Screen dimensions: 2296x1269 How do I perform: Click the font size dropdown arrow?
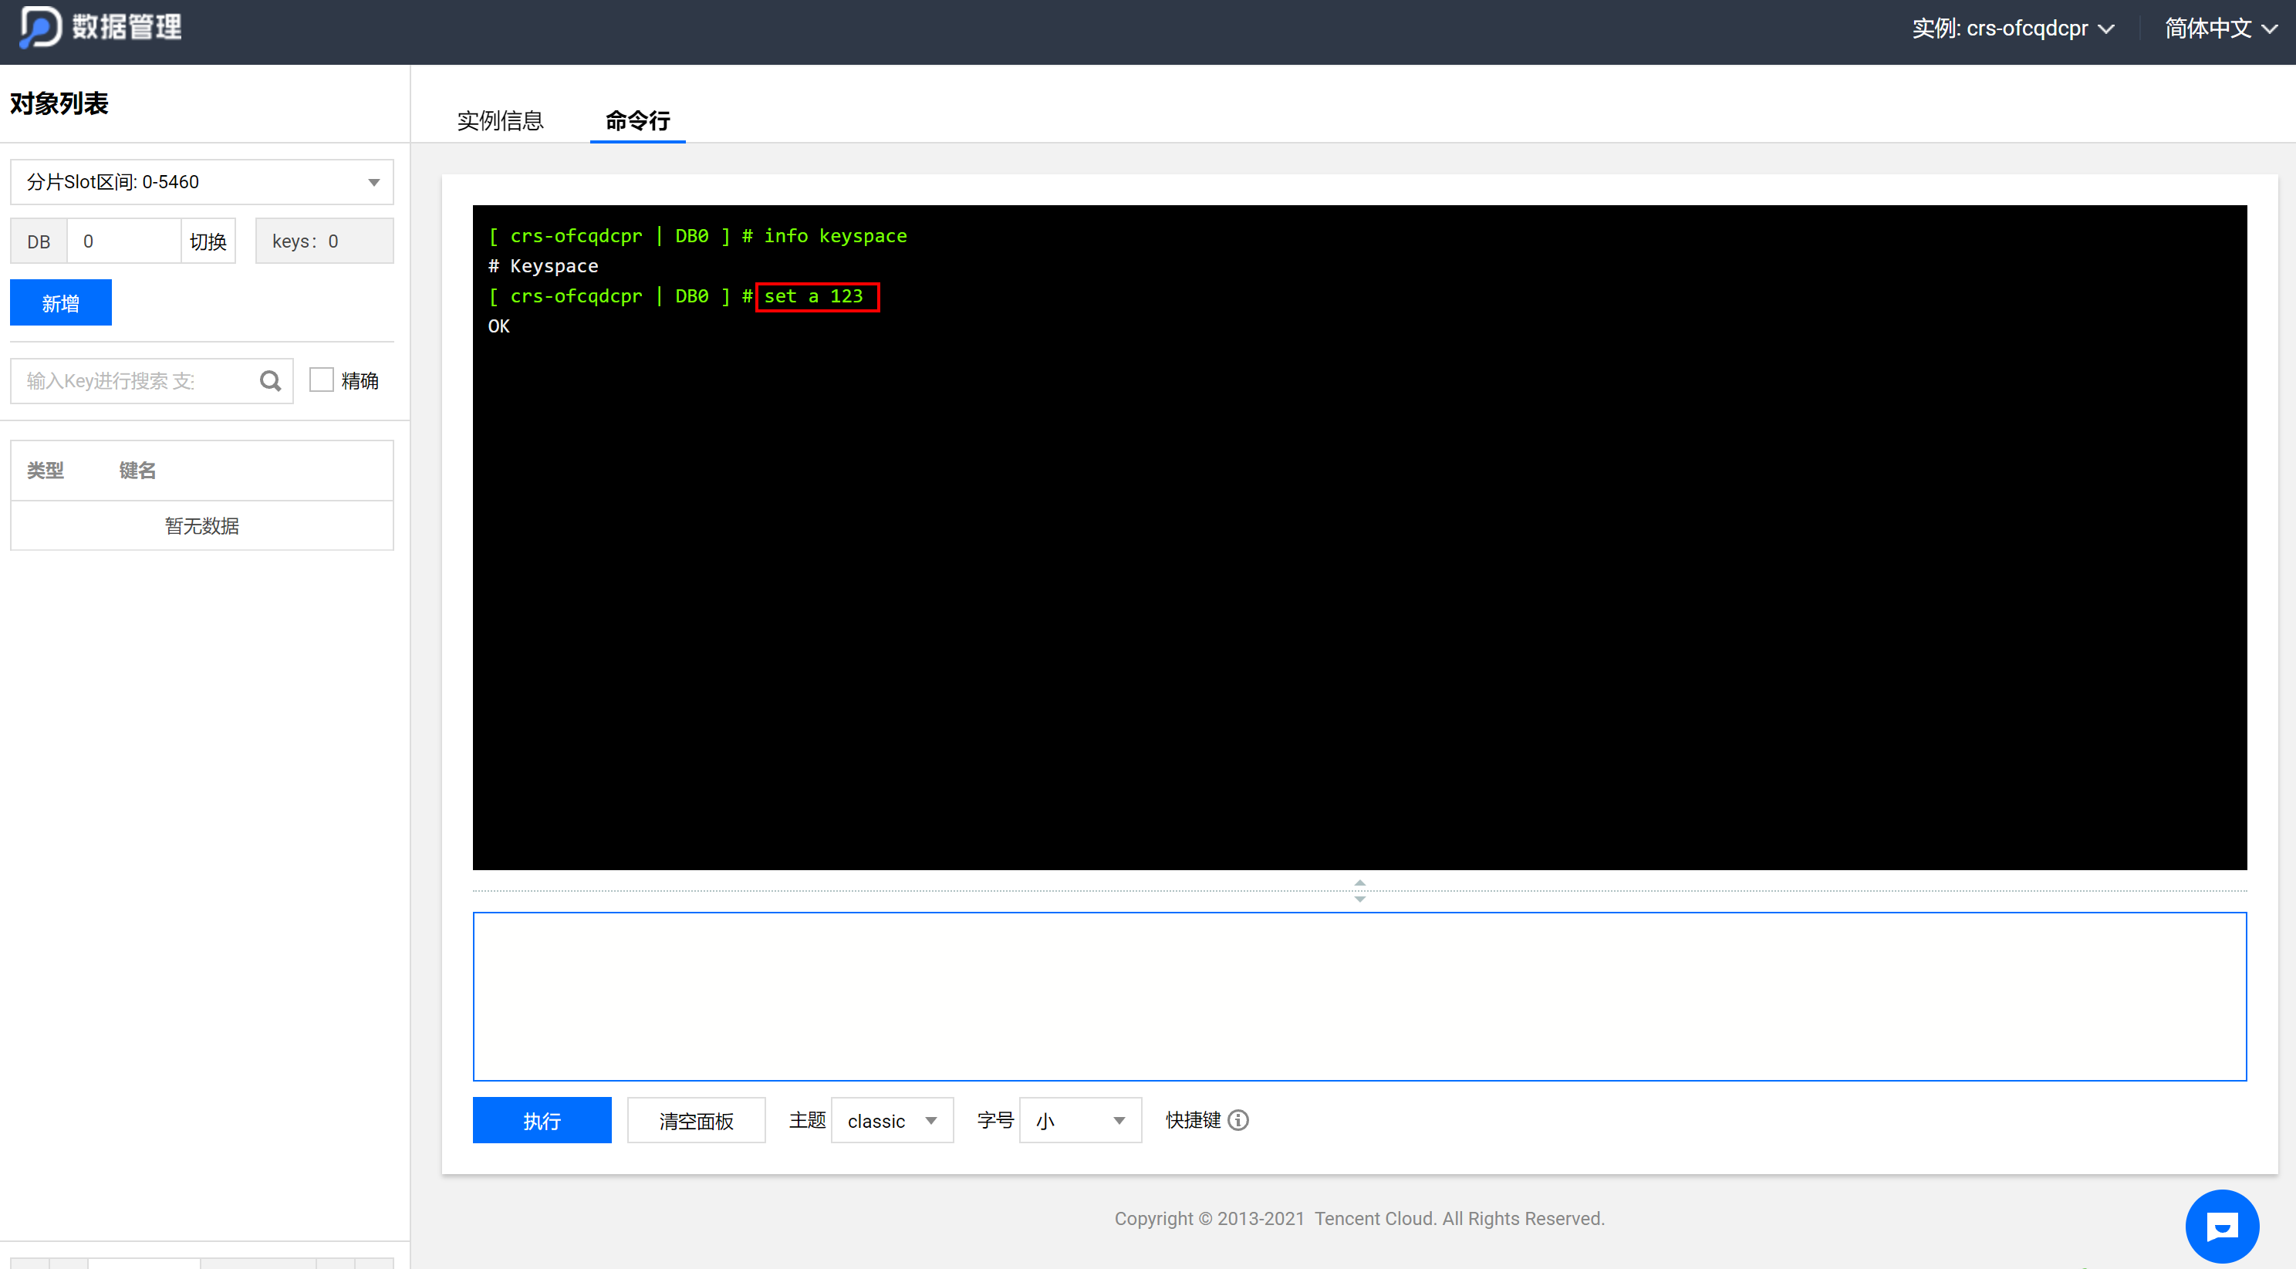pyautogui.click(x=1119, y=1121)
